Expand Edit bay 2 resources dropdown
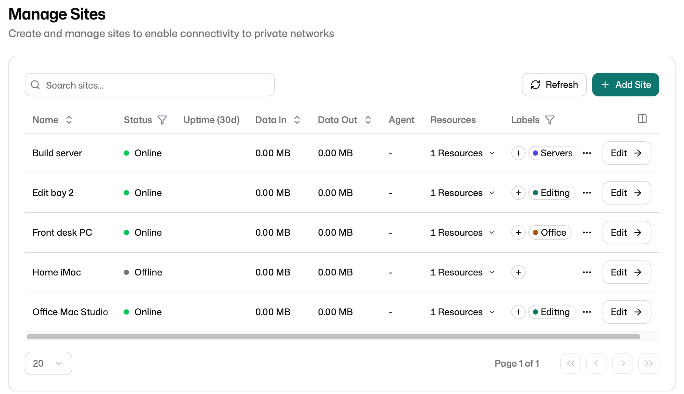 tap(463, 193)
